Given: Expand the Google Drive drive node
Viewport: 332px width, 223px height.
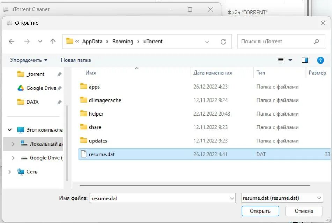Looking at the screenshot, I should (x=13, y=158).
